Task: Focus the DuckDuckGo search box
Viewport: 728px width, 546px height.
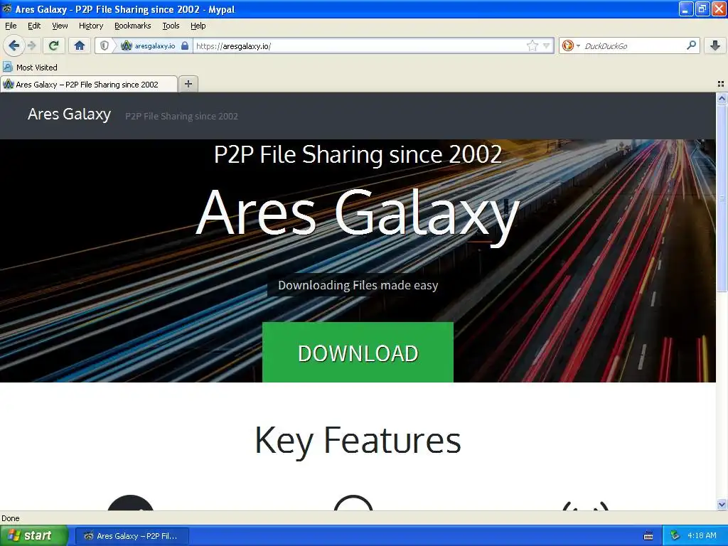Action: pos(633,45)
